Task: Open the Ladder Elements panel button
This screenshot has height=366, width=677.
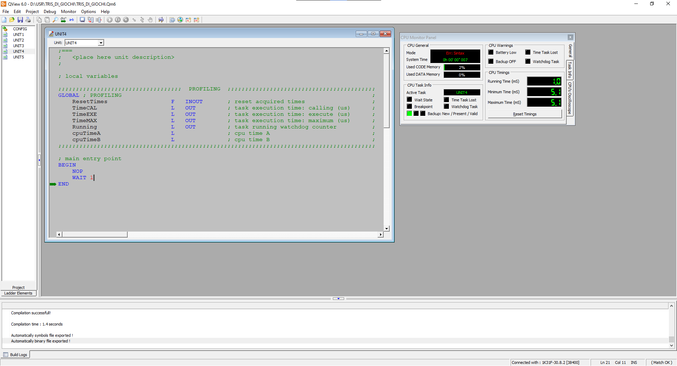Action: click(x=18, y=293)
